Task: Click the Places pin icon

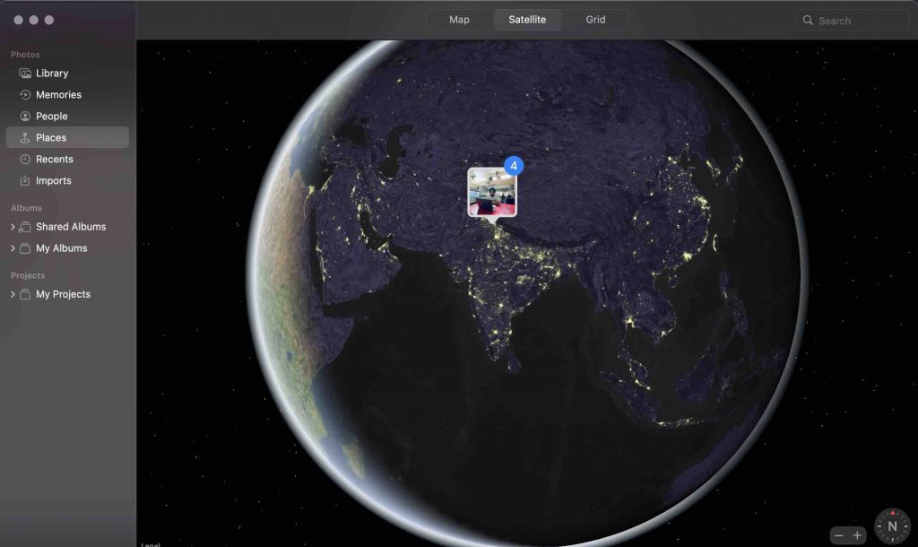Action: 25,138
